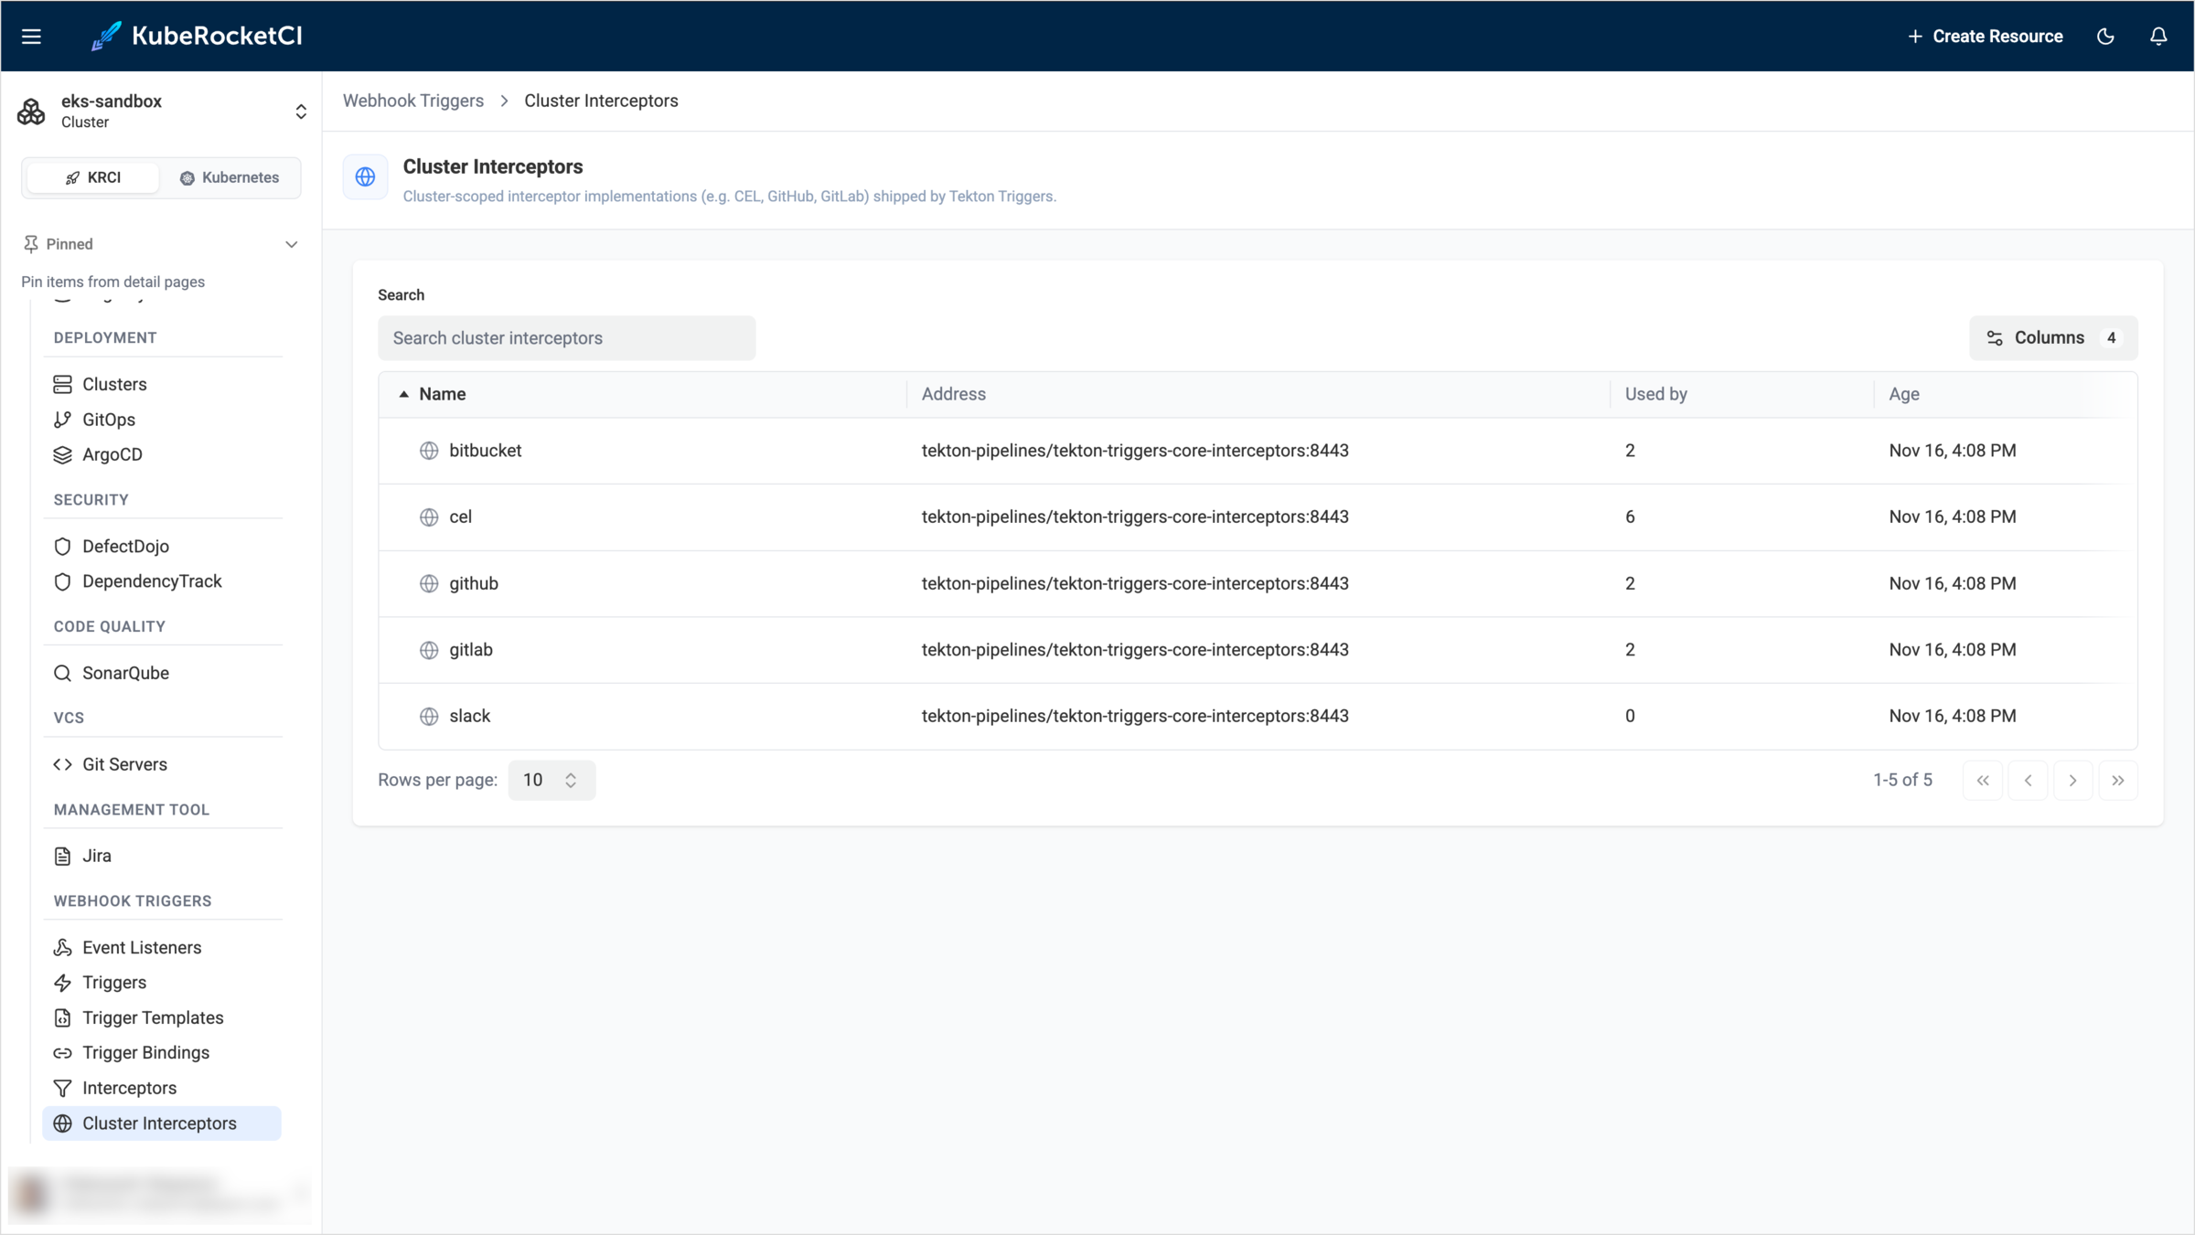
Task: Open the hamburger navigation menu
Action: (31, 37)
